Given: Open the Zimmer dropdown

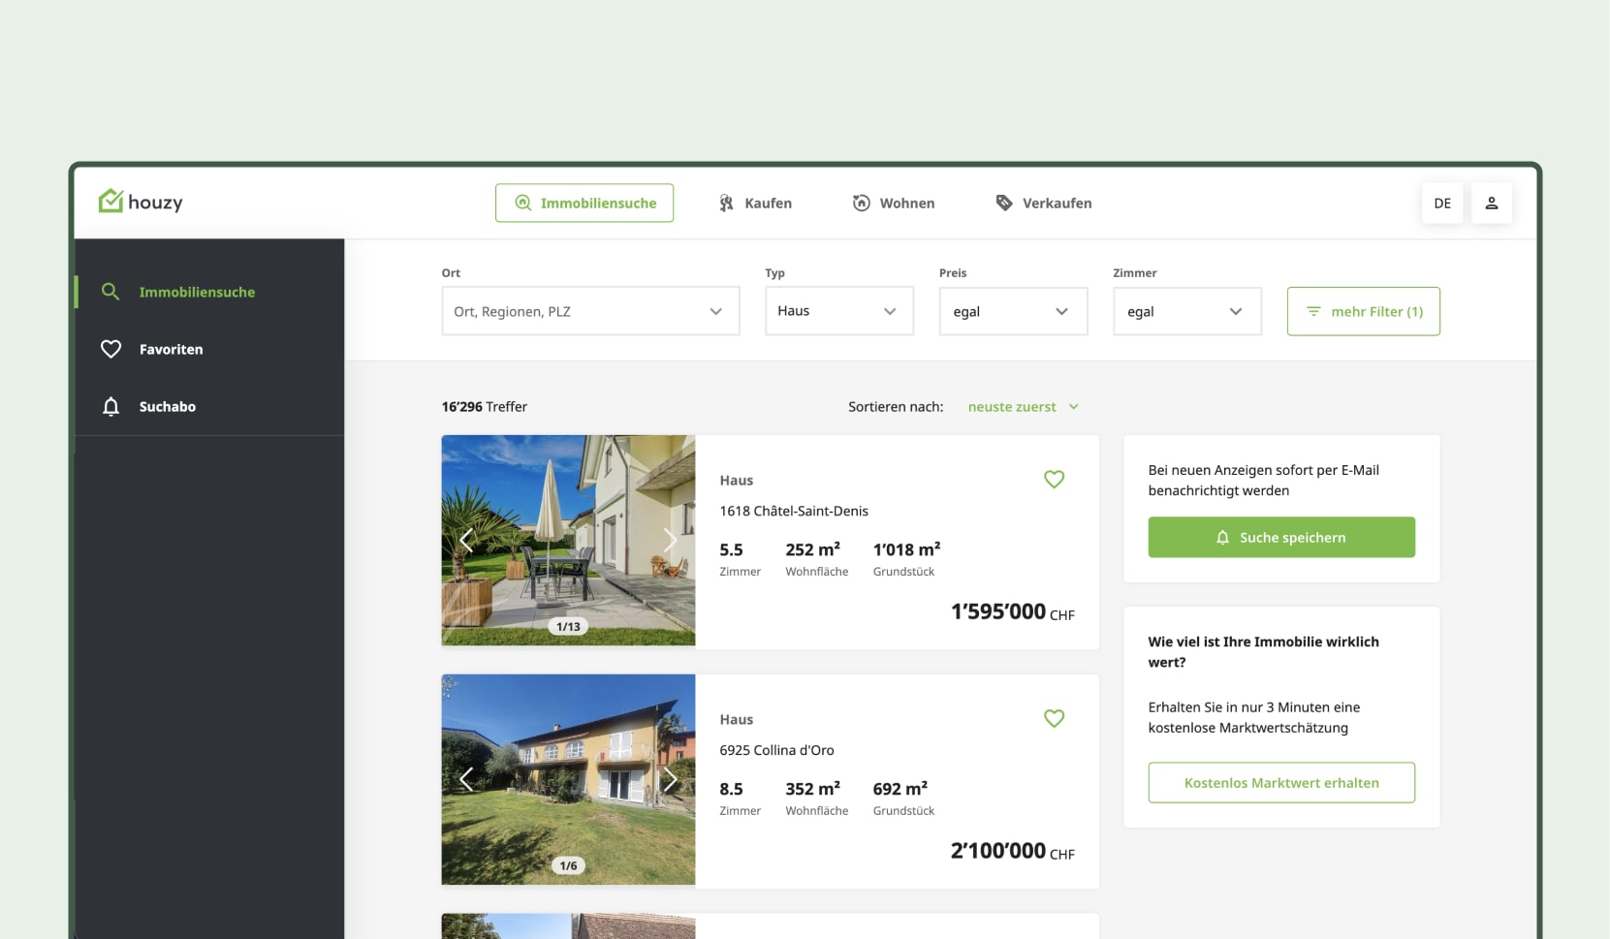Looking at the screenshot, I should tap(1187, 311).
